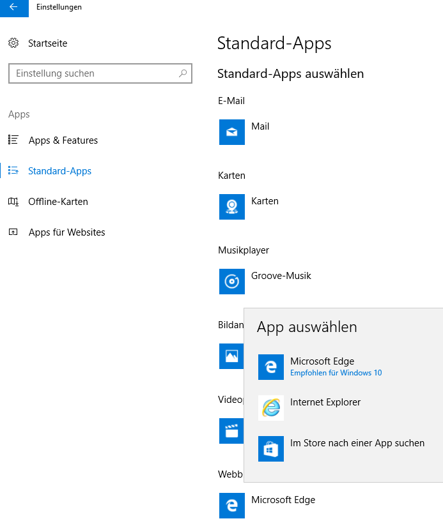Image resolution: width=443 pixels, height=528 pixels.
Task: Click the Groove-Musik tile icon
Action: click(232, 282)
